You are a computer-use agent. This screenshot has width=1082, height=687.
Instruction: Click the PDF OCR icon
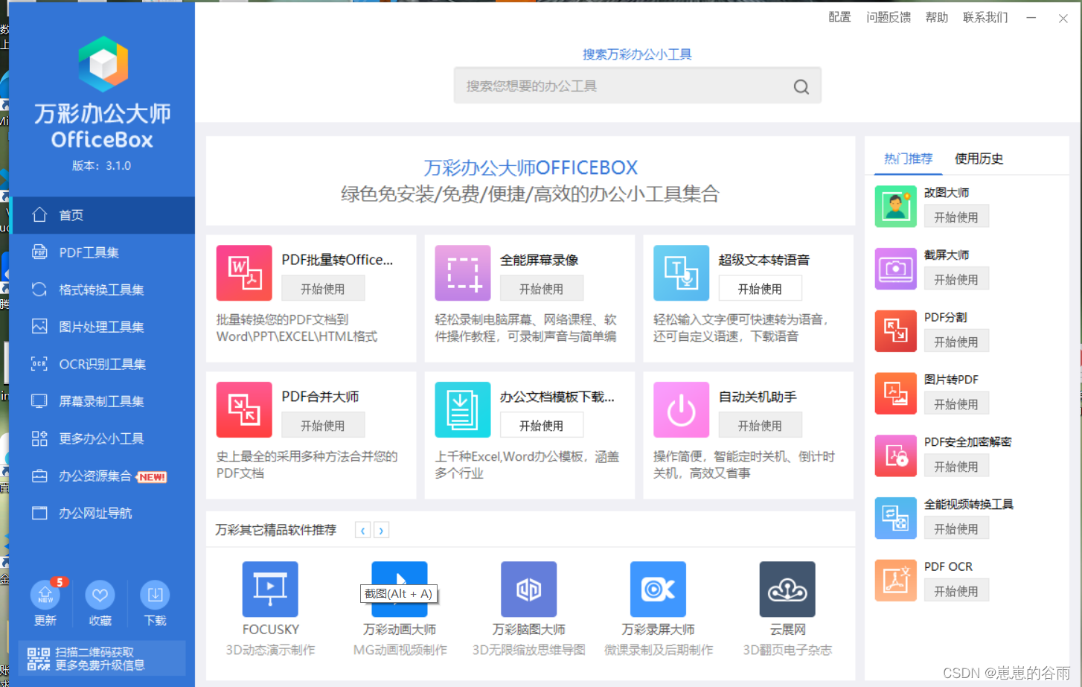(896, 581)
